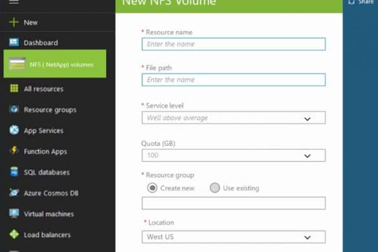Screen dimensions: 378x252
Task: Open the All resources menu label
Action: (x=44, y=89)
